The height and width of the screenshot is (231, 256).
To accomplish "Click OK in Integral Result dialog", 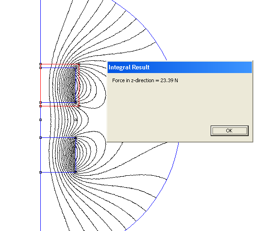I will coord(229,131).
